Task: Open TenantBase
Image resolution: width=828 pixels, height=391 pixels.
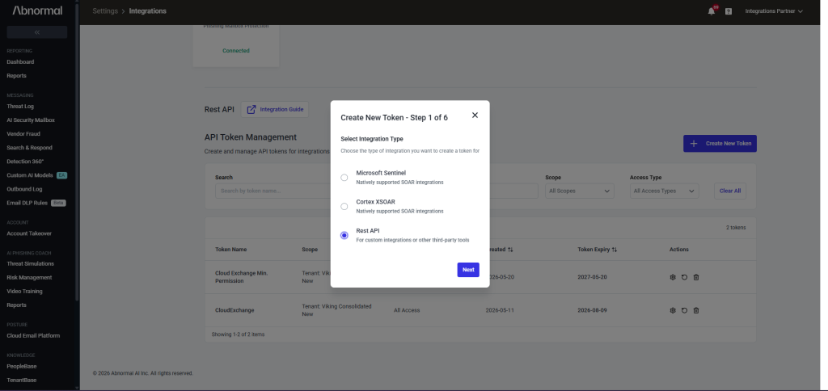Action: point(22,380)
